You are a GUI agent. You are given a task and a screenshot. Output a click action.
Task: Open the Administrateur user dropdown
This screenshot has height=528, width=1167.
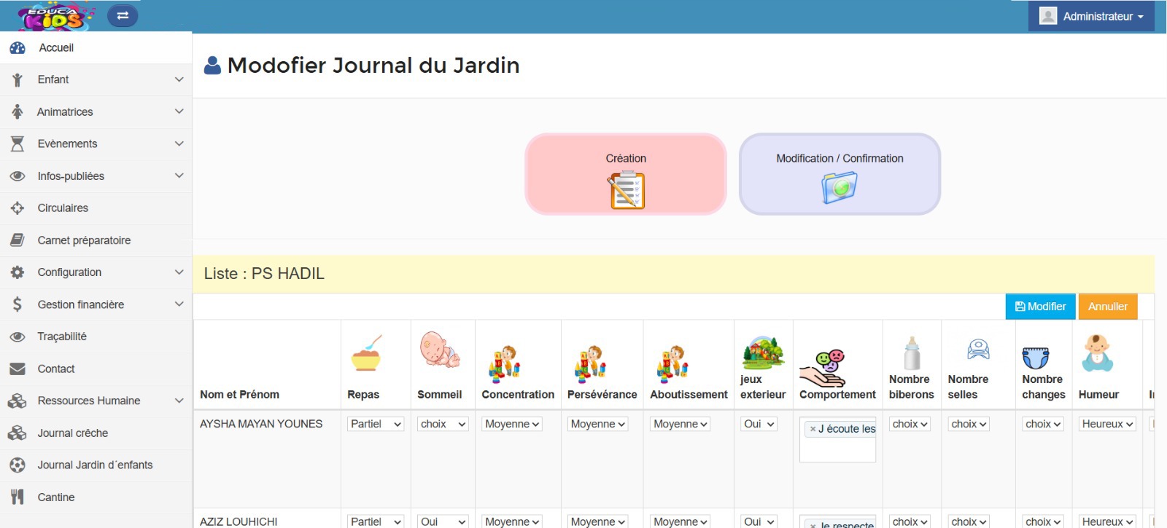(1091, 16)
